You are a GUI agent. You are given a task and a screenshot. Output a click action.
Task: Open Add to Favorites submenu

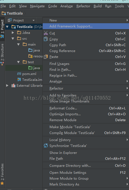tap(86, 95)
